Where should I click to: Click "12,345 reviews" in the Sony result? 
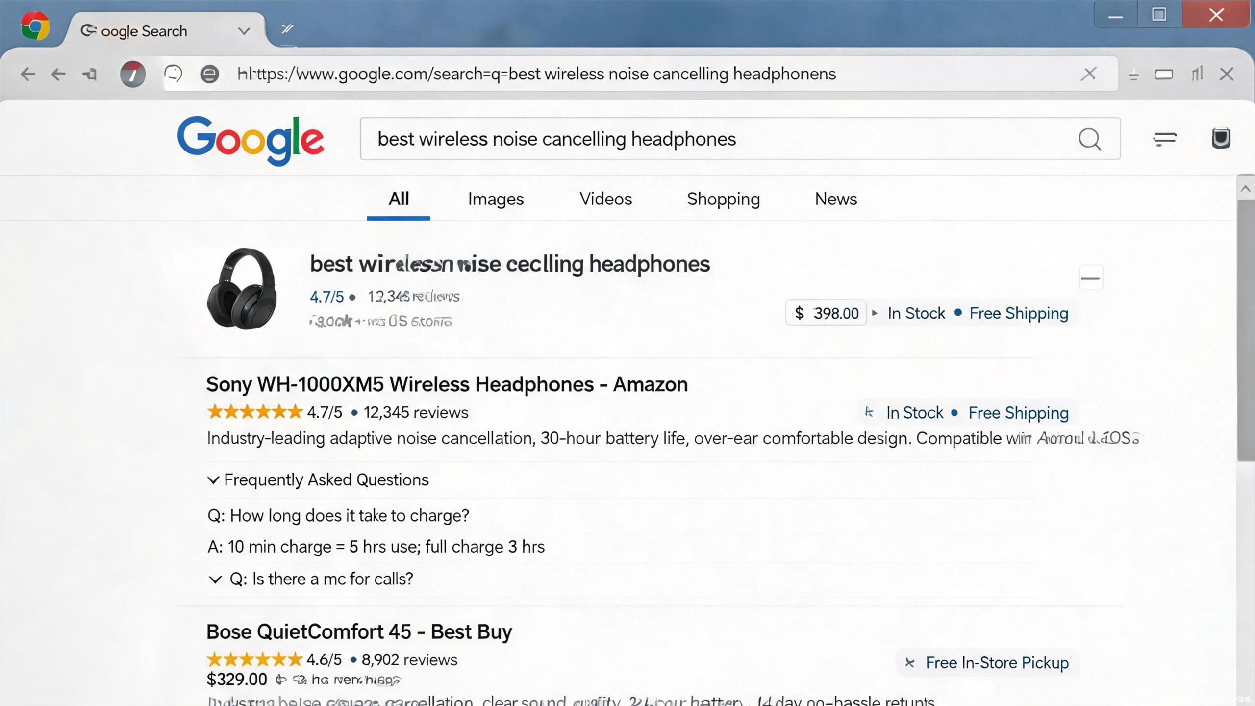click(416, 412)
